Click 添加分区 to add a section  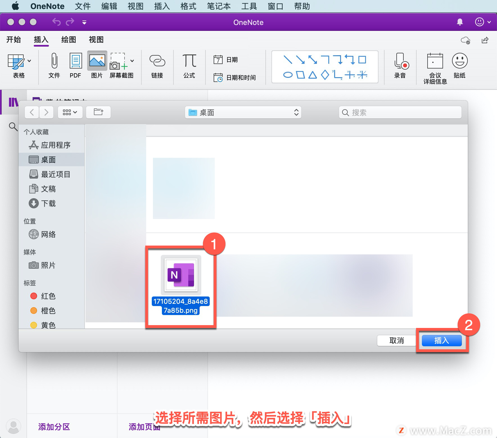tap(54, 427)
